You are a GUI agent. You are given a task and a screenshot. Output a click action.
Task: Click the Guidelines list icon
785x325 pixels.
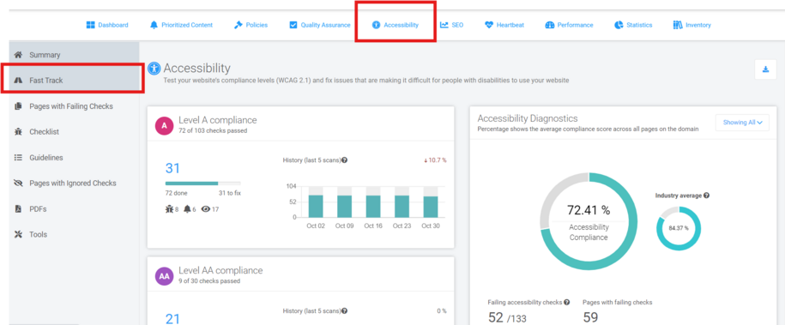click(x=19, y=157)
